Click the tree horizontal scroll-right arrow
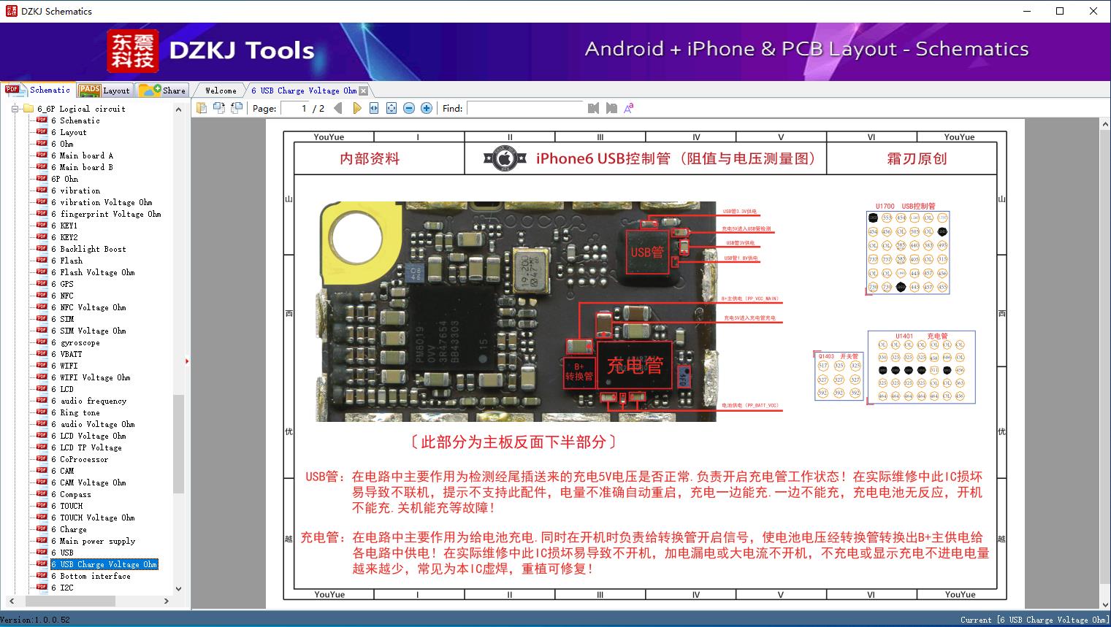This screenshot has height=627, width=1111. point(167,601)
